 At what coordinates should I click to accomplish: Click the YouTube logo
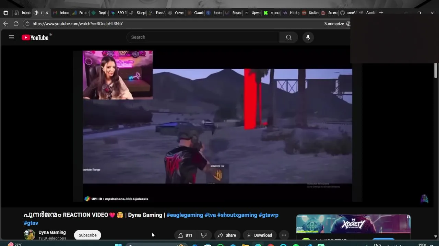point(35,38)
